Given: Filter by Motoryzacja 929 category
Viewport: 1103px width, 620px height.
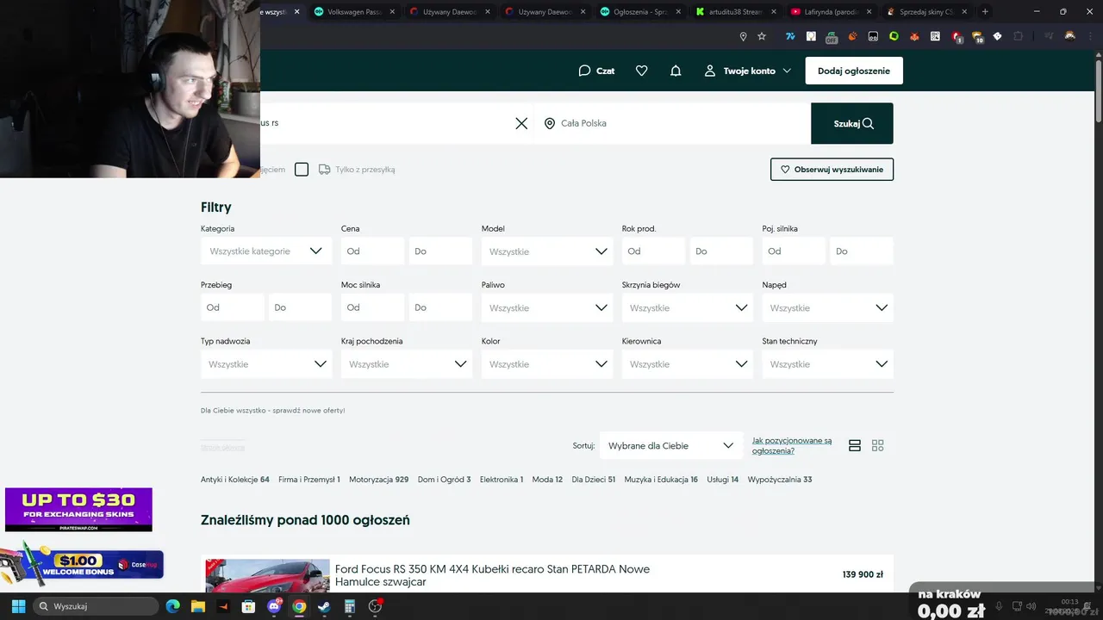Looking at the screenshot, I should click(x=378, y=480).
